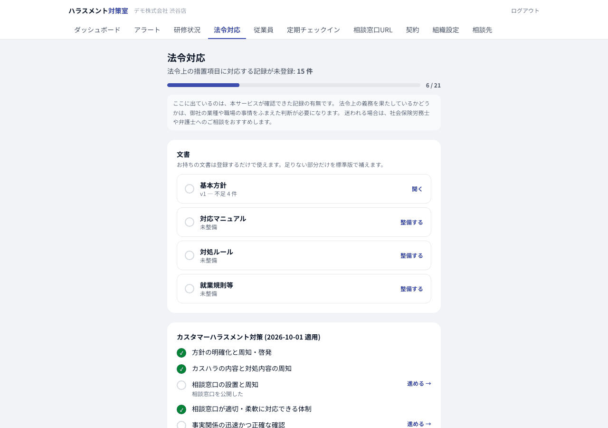Click the 対応マニュアル document title
The image size is (608, 428).
223,218
